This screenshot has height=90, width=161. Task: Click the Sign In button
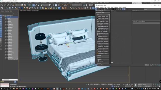click(137, 3)
